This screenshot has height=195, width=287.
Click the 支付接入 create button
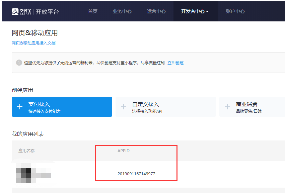[x=62, y=107]
